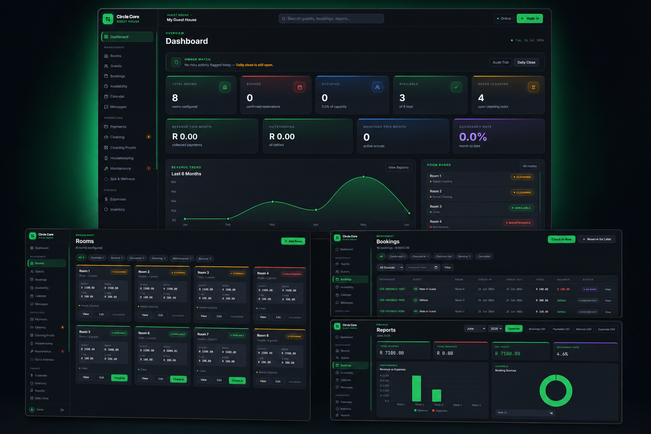651x434 pixels.
Task: Open the date picker icon in Bookings window
Action: click(x=436, y=267)
